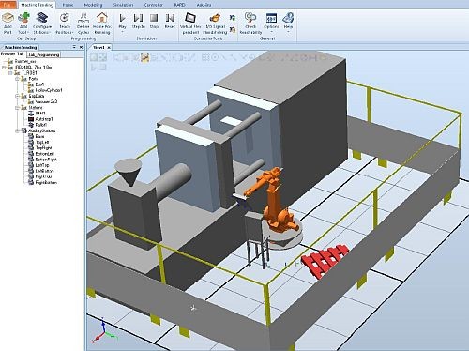
Task: Click the highlighted yellow icon in view toolbar
Action: 144,57
